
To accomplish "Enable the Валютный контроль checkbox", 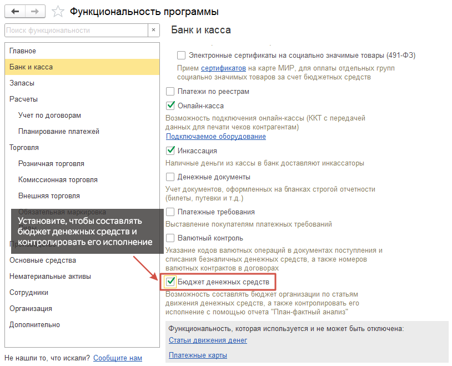I will [170, 238].
